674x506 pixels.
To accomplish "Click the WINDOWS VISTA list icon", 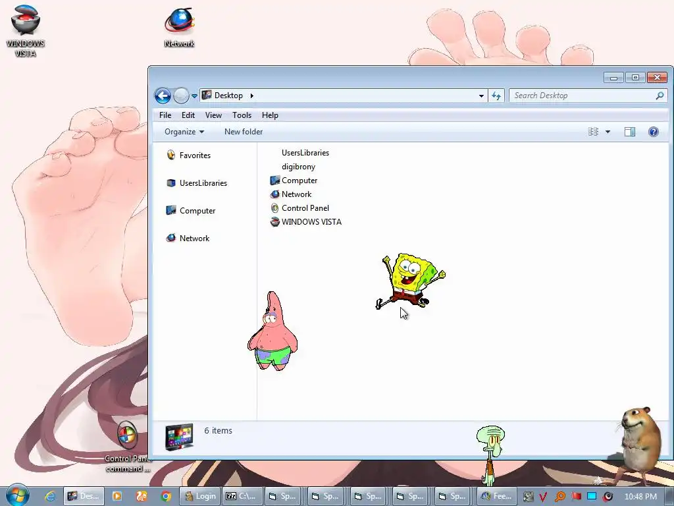I will pos(274,221).
